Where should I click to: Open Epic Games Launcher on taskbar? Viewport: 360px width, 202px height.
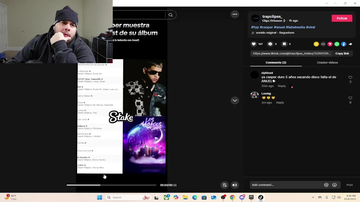(x=251, y=198)
